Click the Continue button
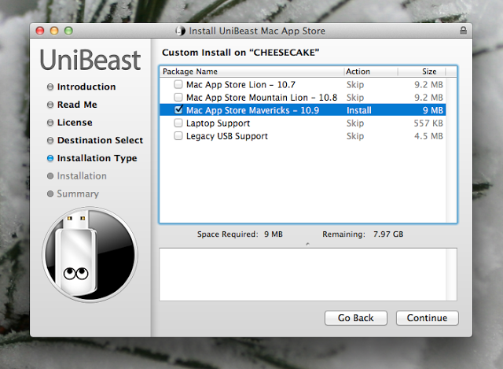This screenshot has height=369, width=503. pyautogui.click(x=427, y=318)
